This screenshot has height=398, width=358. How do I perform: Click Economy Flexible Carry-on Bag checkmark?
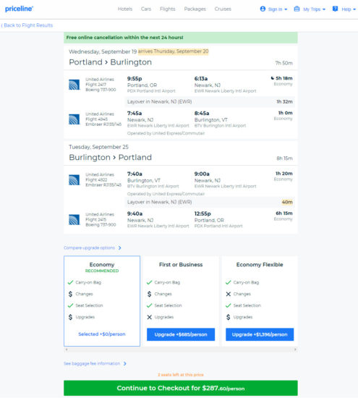coord(229,282)
